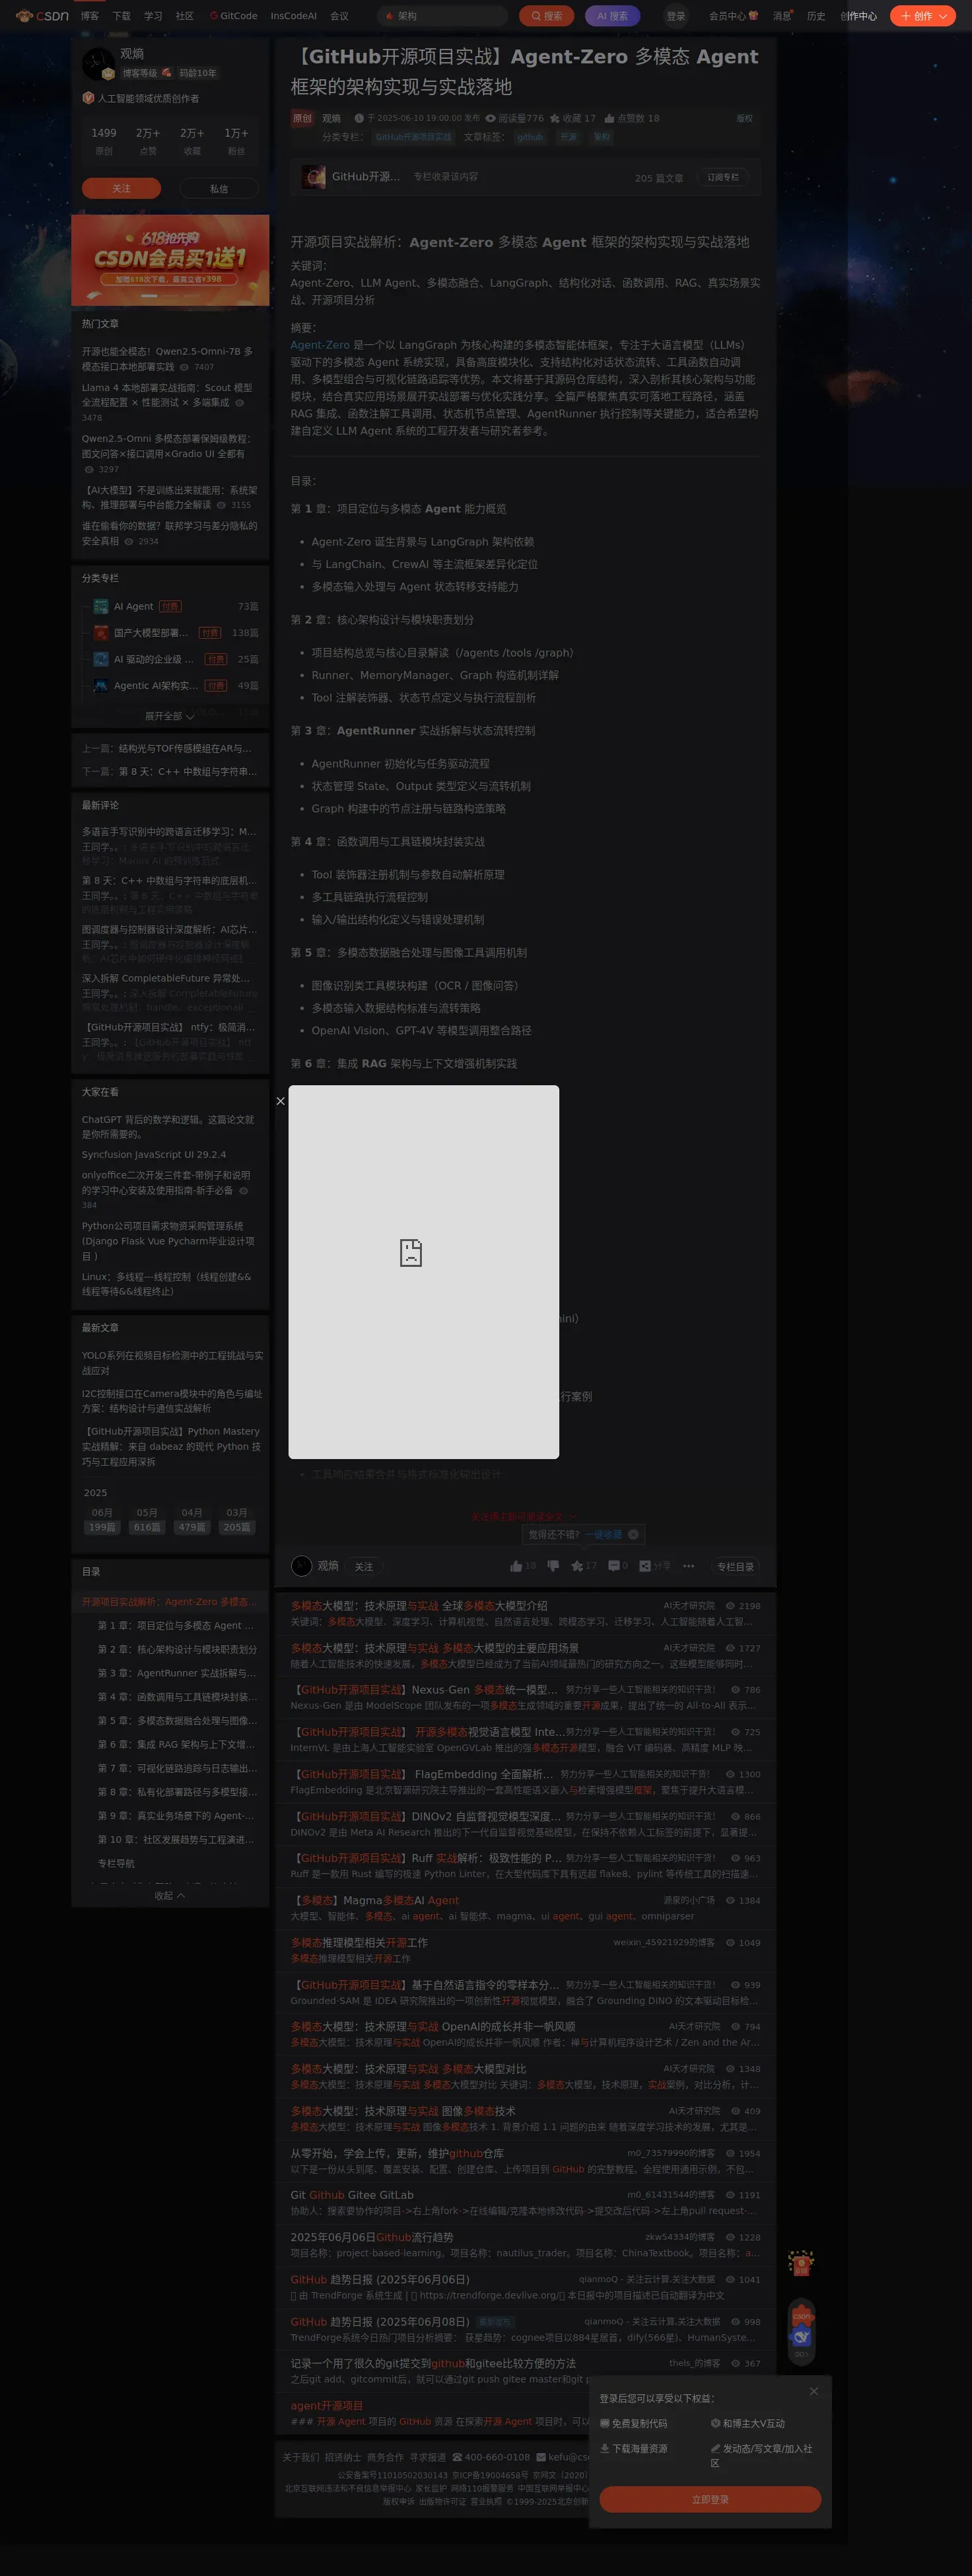
Task: Click the 订阅专栏 button
Action: tap(722, 177)
